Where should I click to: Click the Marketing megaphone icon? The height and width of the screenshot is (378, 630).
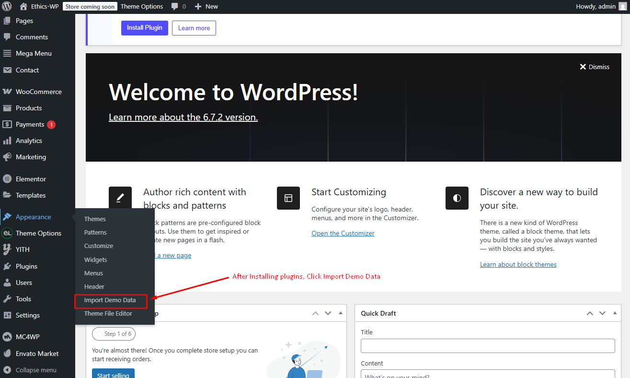pos(7,157)
